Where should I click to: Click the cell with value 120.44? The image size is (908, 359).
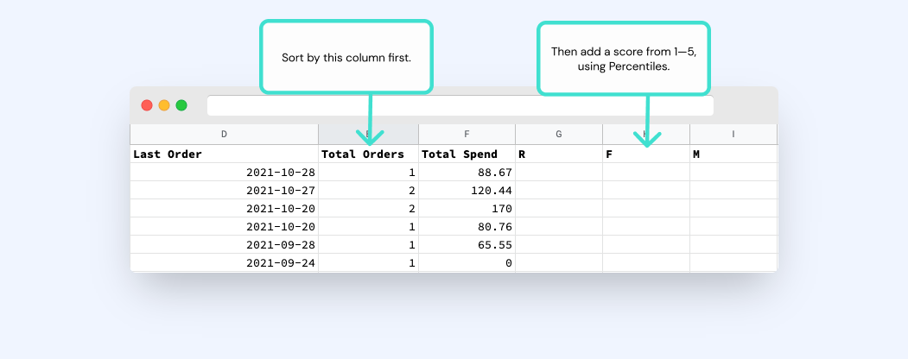tap(467, 190)
